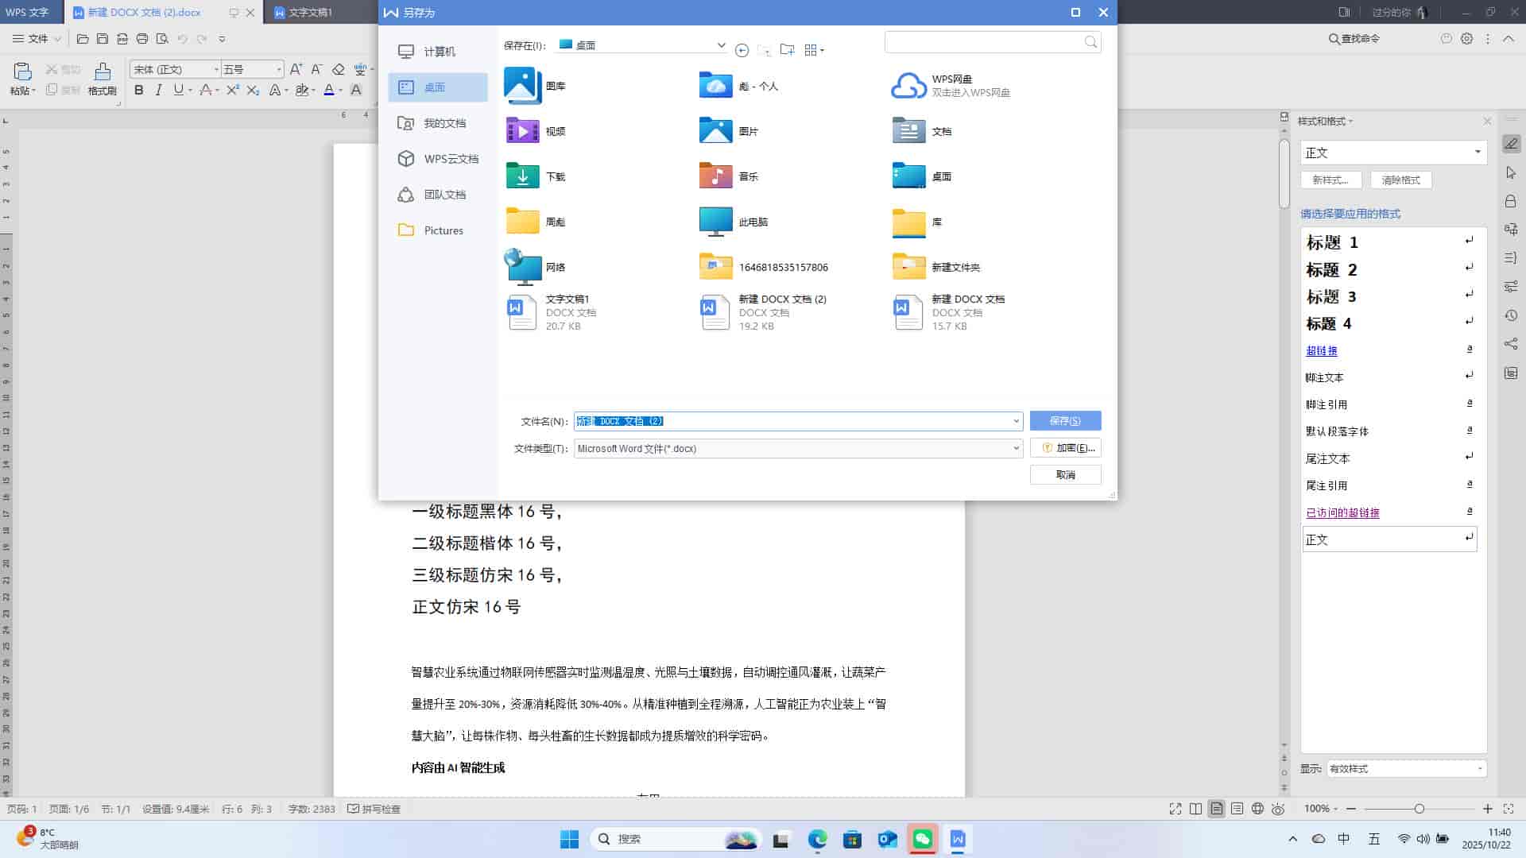
Task: Toggle superscript formatting
Action: click(x=232, y=91)
